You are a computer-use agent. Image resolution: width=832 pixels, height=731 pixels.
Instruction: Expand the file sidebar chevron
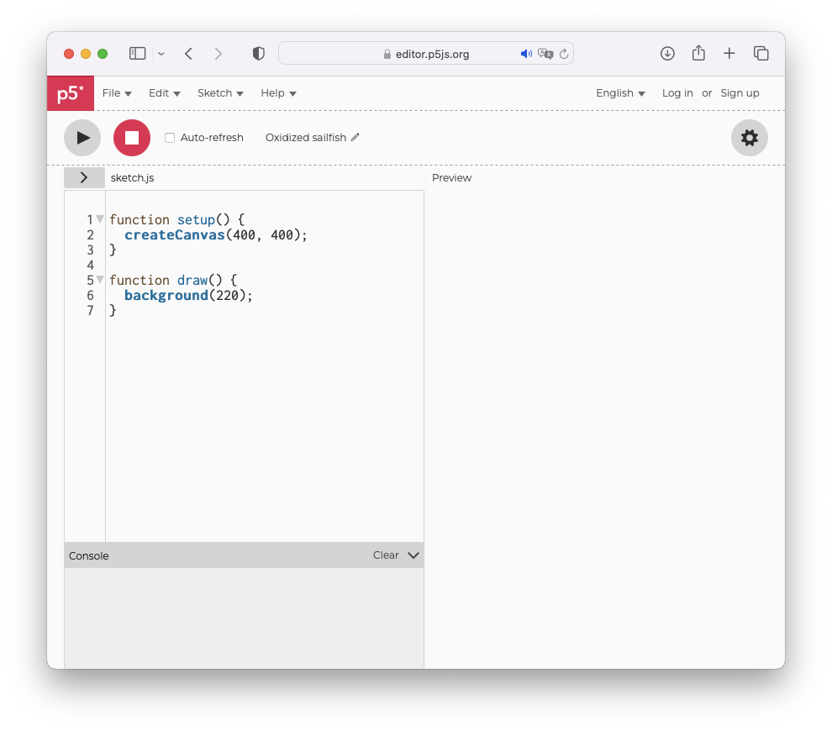pos(84,178)
